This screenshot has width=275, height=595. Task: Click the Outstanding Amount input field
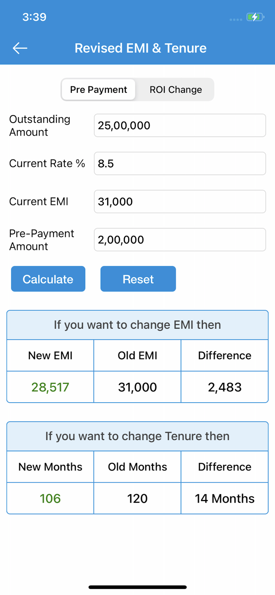[179, 125]
